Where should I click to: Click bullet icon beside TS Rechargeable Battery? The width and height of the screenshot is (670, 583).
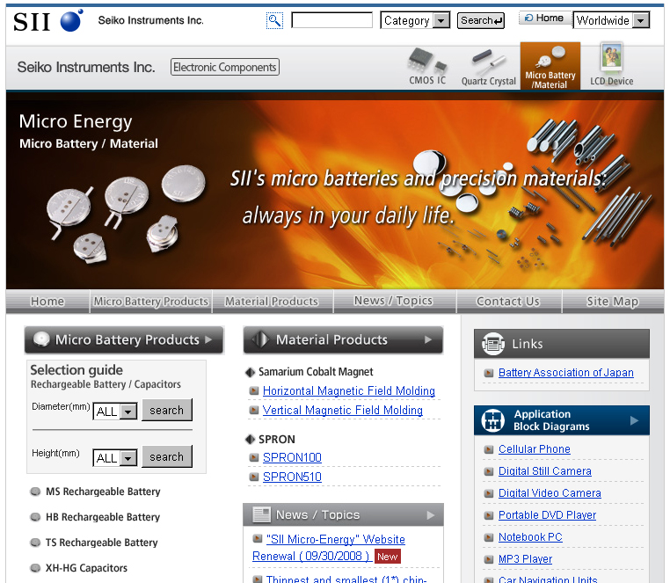(35, 543)
